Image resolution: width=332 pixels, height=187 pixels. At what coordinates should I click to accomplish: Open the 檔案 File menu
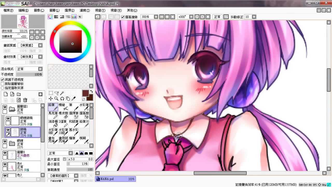(8, 10)
